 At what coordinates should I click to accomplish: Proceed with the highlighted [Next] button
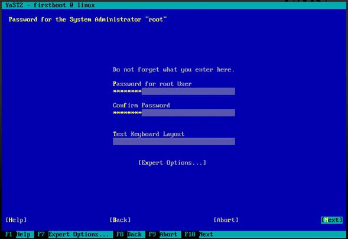[332, 220]
